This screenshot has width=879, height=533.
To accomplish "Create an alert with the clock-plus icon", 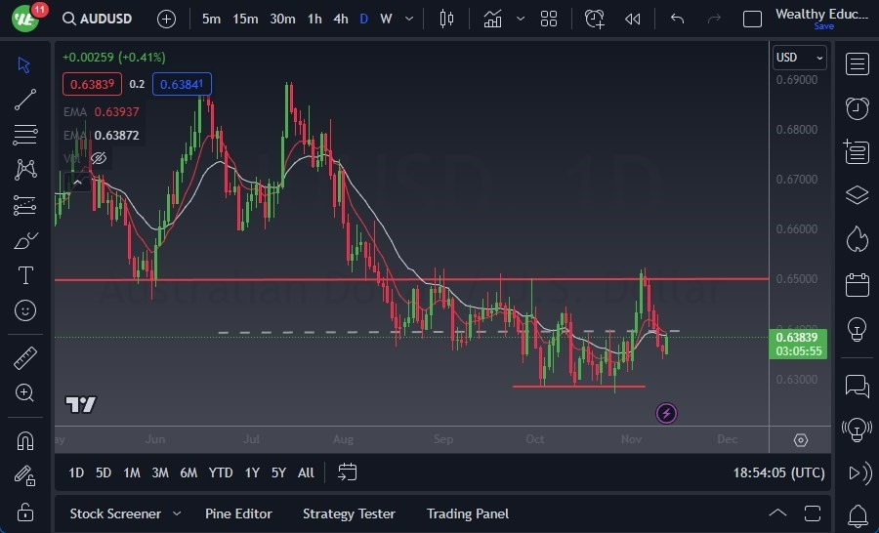I will pyautogui.click(x=594, y=20).
